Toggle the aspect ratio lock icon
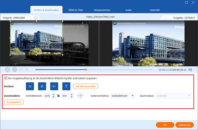The image size is (198, 130). point(58,96)
